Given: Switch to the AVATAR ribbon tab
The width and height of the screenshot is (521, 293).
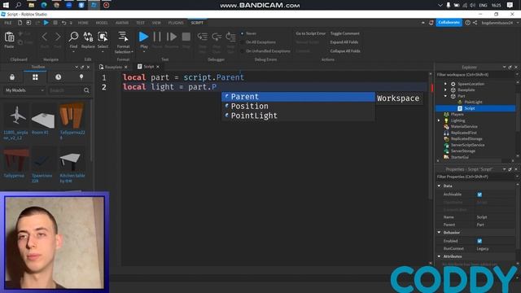Looking at the screenshot, I should click(x=122, y=23).
